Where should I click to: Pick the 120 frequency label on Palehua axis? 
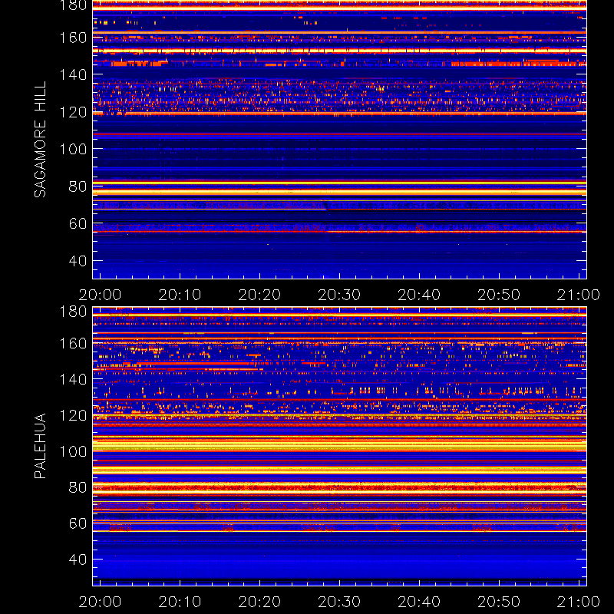pos(73,415)
